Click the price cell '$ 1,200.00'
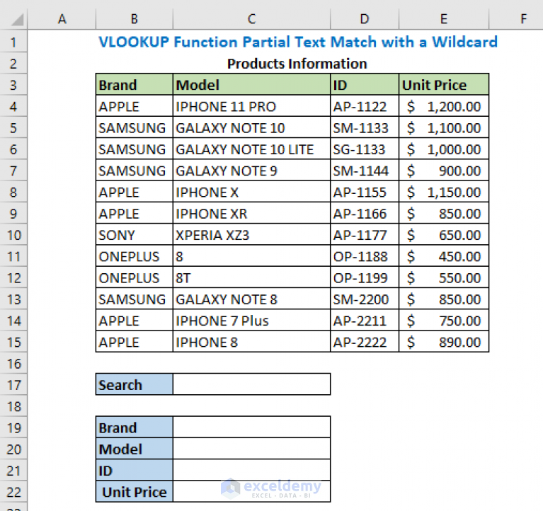The height and width of the screenshot is (511, 543). point(444,106)
